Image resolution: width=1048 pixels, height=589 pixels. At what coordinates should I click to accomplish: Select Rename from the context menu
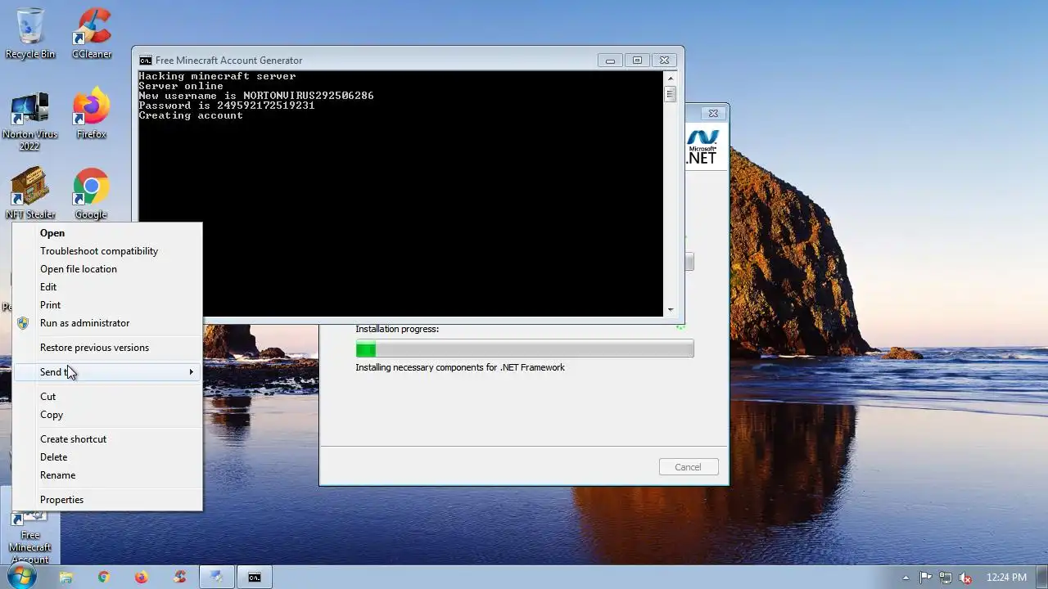tap(107, 475)
